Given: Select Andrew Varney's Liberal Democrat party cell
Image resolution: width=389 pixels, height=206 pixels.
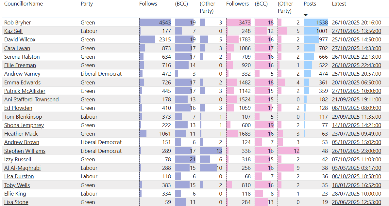Looking at the screenshot, I should [101, 74].
